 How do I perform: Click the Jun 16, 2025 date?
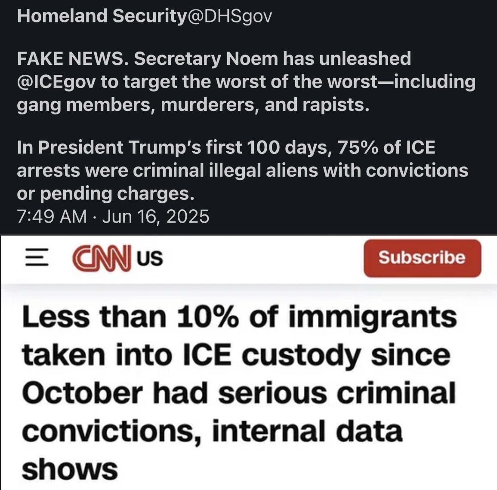tap(156, 216)
